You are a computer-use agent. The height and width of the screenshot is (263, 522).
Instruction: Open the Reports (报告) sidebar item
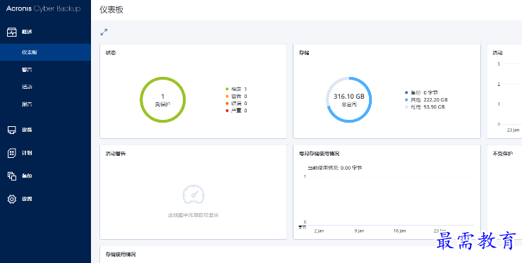27,104
